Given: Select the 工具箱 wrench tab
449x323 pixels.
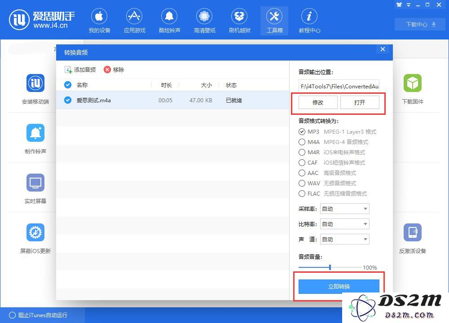Looking at the screenshot, I should point(274,21).
